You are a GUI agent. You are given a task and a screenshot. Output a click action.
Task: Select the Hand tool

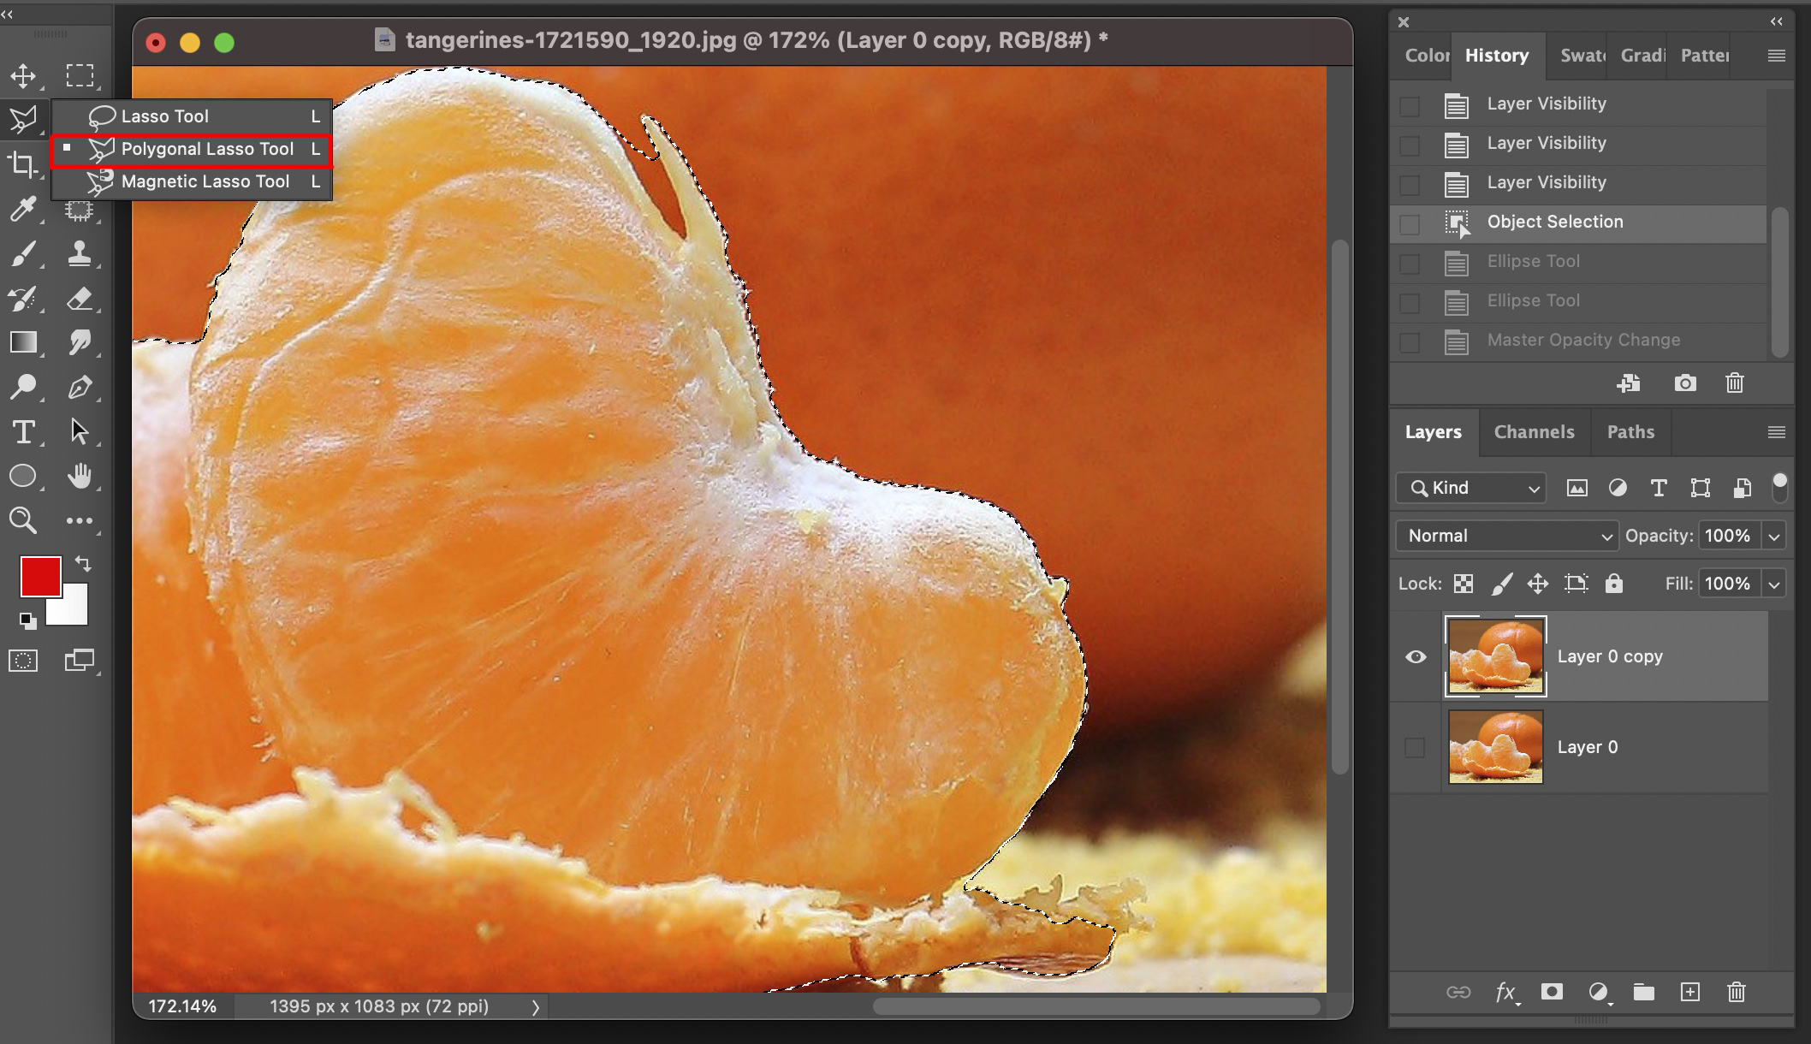click(x=80, y=477)
